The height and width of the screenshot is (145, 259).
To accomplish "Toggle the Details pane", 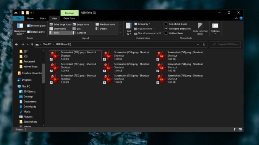I will 36,32.
